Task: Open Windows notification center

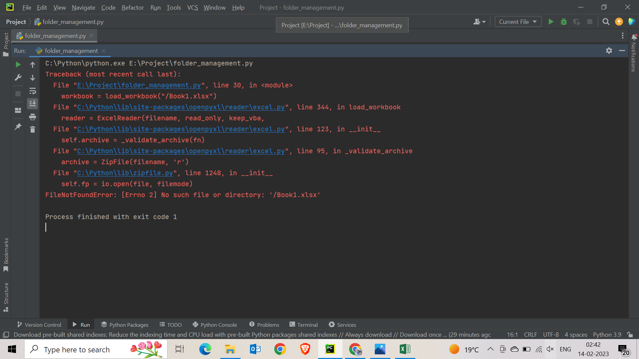Action: pyautogui.click(x=623, y=349)
